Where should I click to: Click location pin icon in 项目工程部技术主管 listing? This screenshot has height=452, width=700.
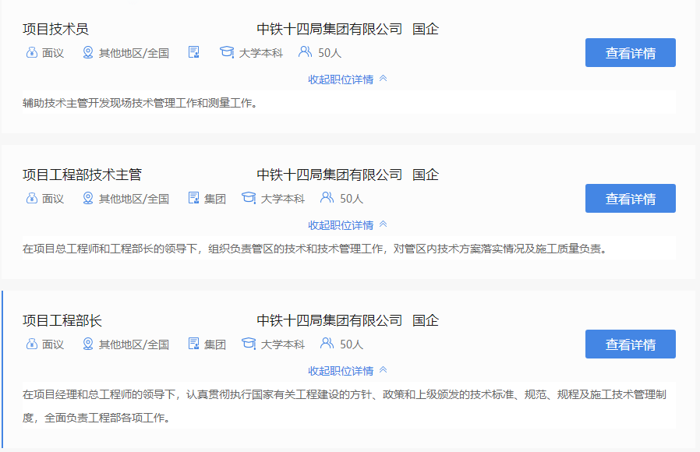[88, 199]
